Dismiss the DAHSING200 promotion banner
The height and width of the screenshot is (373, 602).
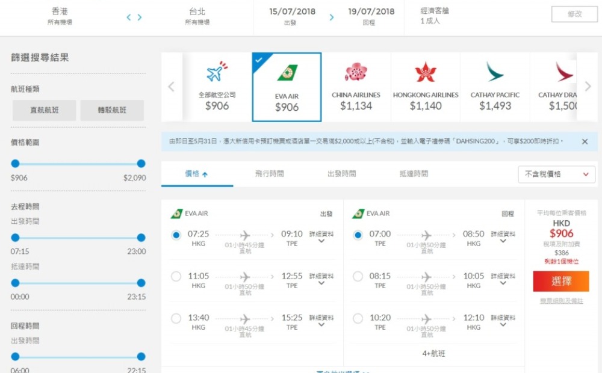coord(585,141)
